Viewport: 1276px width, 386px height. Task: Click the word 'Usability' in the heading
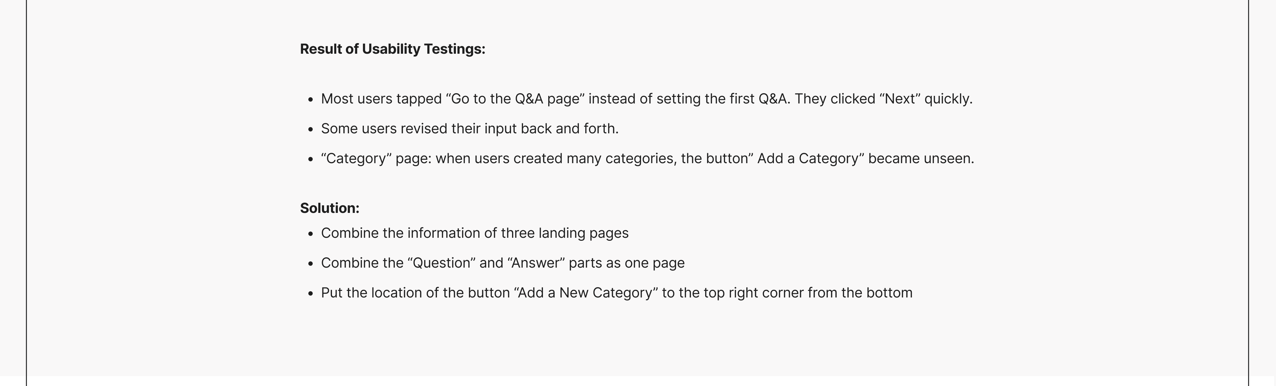coord(391,49)
